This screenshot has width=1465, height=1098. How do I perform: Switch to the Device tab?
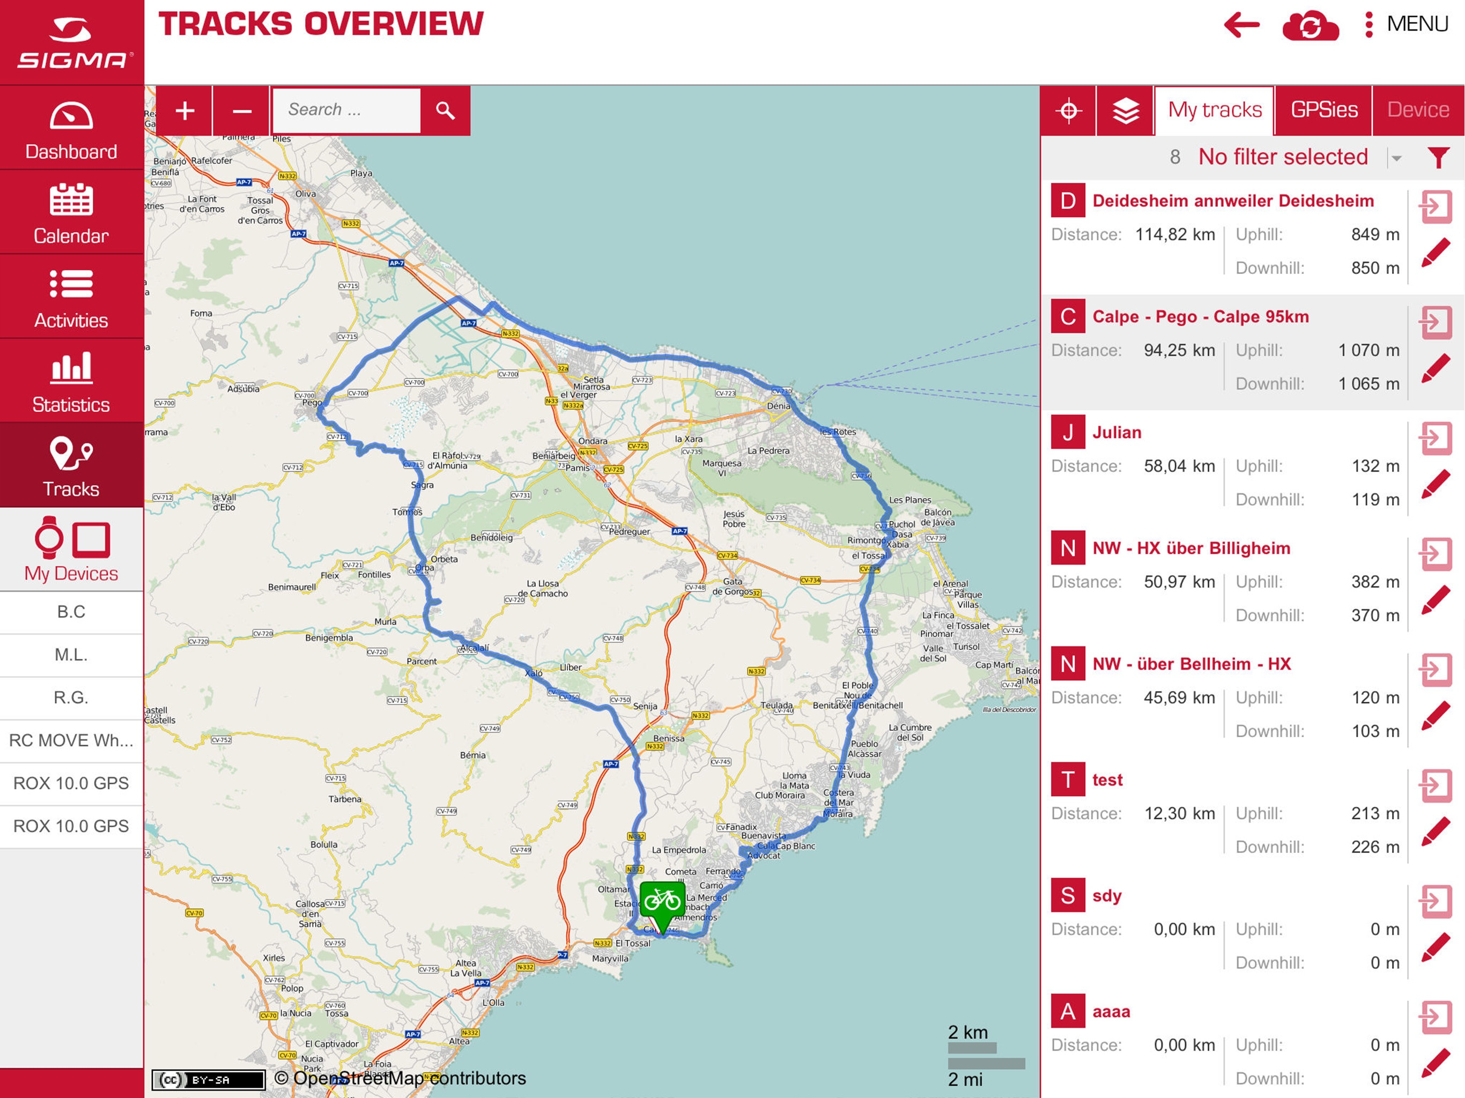tap(1418, 110)
